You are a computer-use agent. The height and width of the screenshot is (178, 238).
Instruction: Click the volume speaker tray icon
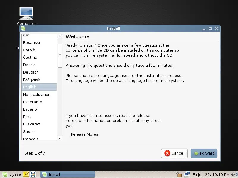coord(234,174)
